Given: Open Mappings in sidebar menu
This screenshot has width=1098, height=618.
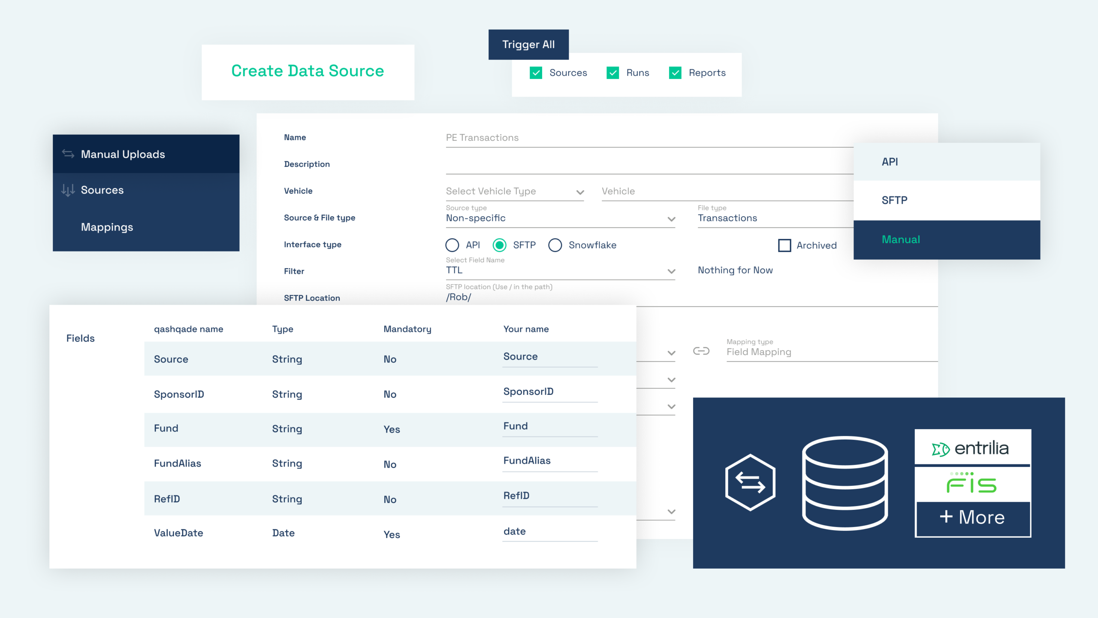Looking at the screenshot, I should (146, 227).
